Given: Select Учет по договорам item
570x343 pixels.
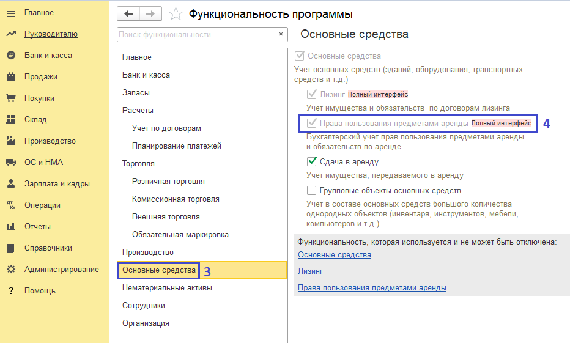Looking at the screenshot, I should tap(166, 128).
